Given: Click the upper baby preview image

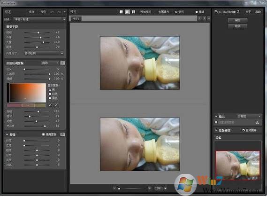Looking at the screenshot, I should pyautogui.click(x=140, y=63).
